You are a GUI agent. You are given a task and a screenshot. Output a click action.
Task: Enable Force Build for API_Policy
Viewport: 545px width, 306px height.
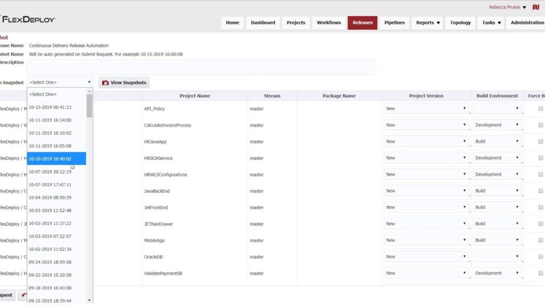[x=541, y=109]
